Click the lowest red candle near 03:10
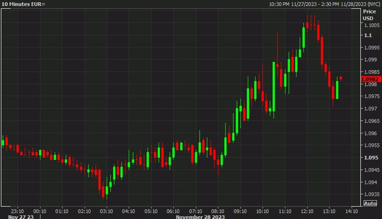382x219 pixels. [103, 191]
